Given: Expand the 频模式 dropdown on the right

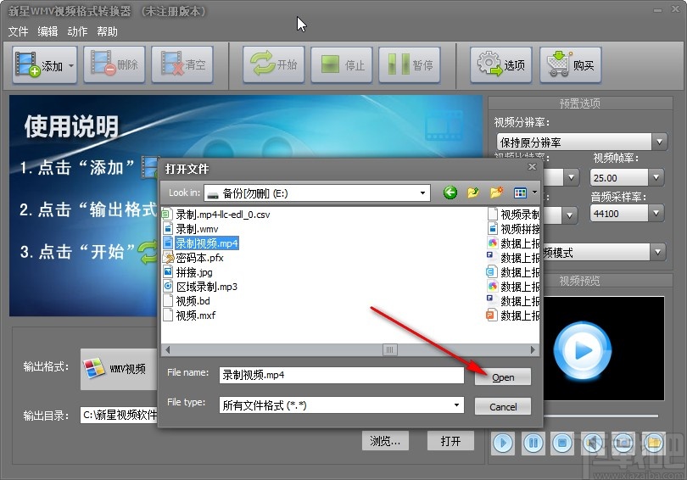Looking at the screenshot, I should 657,252.
